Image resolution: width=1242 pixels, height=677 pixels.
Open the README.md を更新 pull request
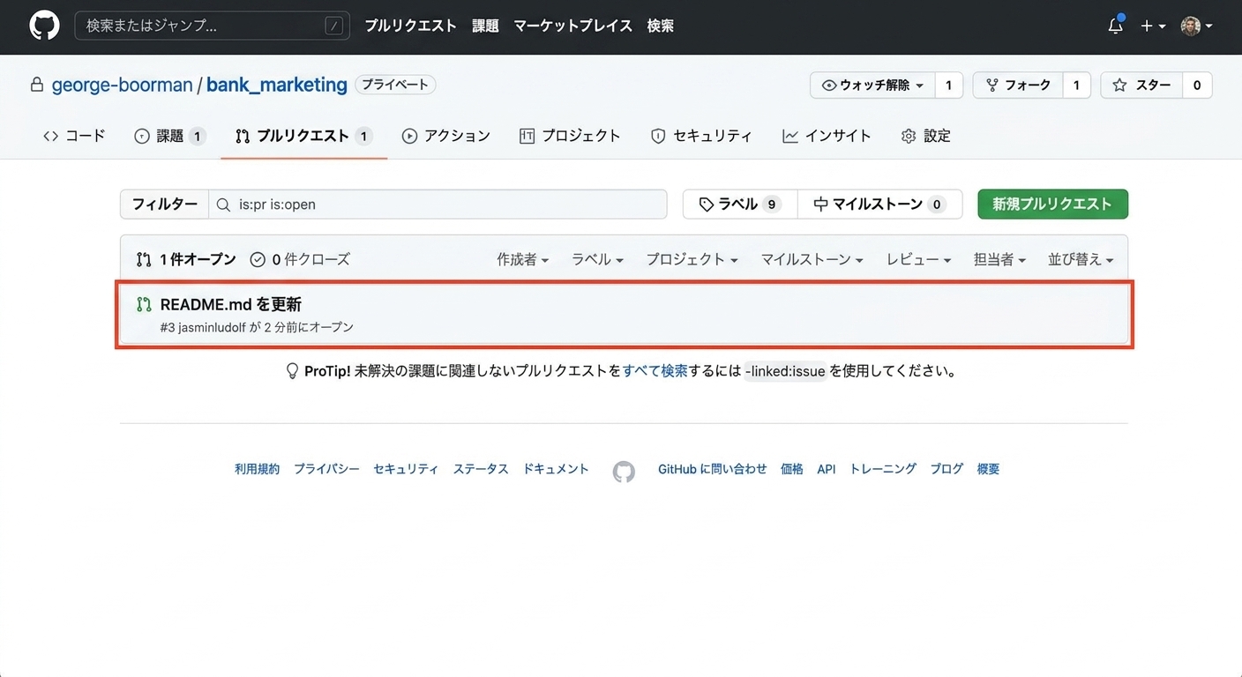coord(231,304)
